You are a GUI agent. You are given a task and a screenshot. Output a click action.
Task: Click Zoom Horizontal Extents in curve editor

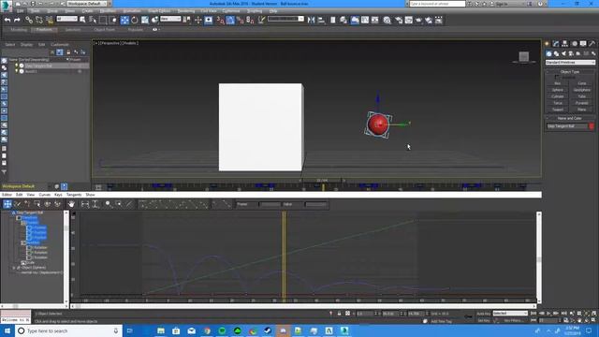pyautogui.click(x=85, y=204)
